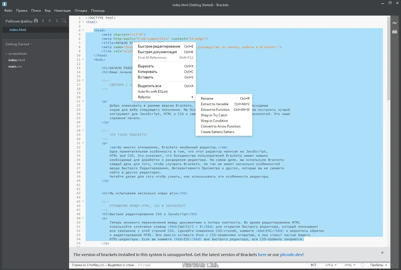Image resolution: width=401 pixels, height=270 pixels.
Task: Fold the paragraph starting on line 21
Action: [83, 101]
